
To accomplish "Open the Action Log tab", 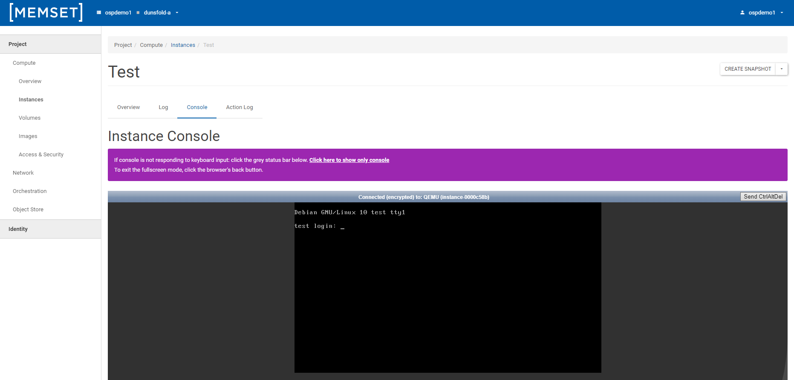I will coord(240,107).
